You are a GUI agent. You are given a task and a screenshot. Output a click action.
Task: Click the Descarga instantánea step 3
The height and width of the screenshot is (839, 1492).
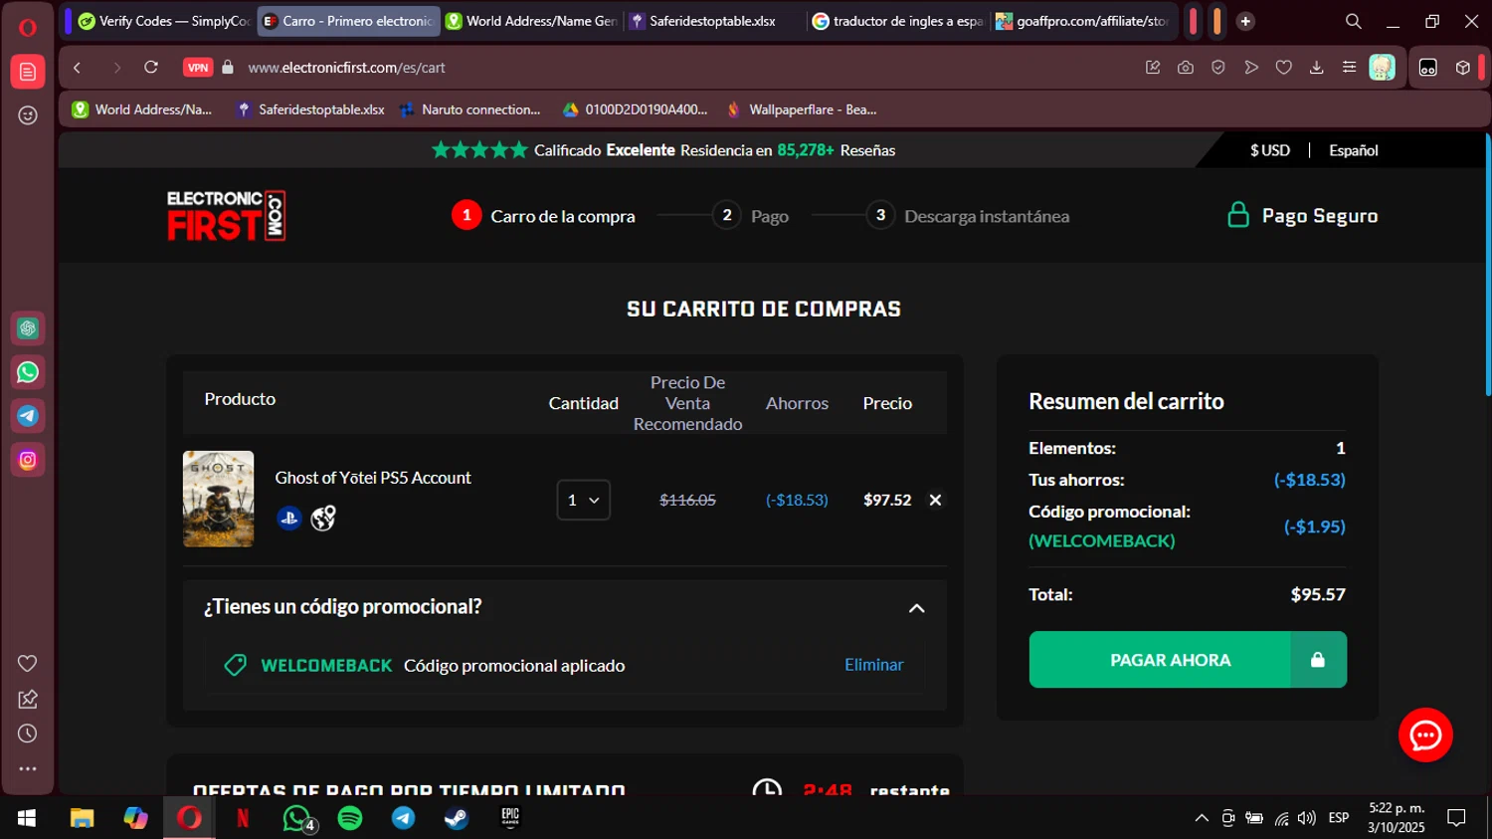(968, 216)
